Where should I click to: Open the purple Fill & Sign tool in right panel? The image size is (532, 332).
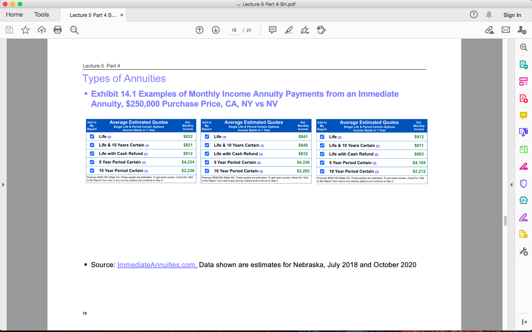tap(524, 217)
